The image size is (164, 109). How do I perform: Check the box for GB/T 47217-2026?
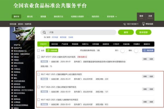pyautogui.click(x=39, y=57)
